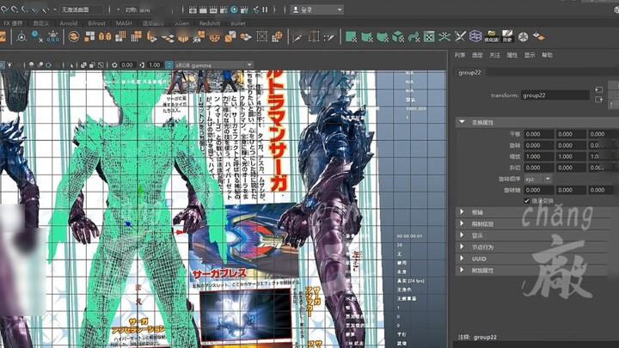Click the green spherical UV mapping icon
The image size is (619, 348).
[382, 37]
